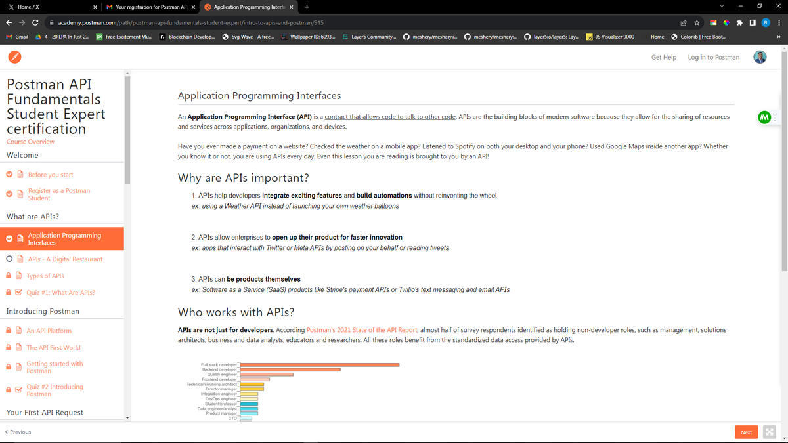Open Register as a Postman Student lesson
Screen dimensions: 788x443
click(x=59, y=194)
